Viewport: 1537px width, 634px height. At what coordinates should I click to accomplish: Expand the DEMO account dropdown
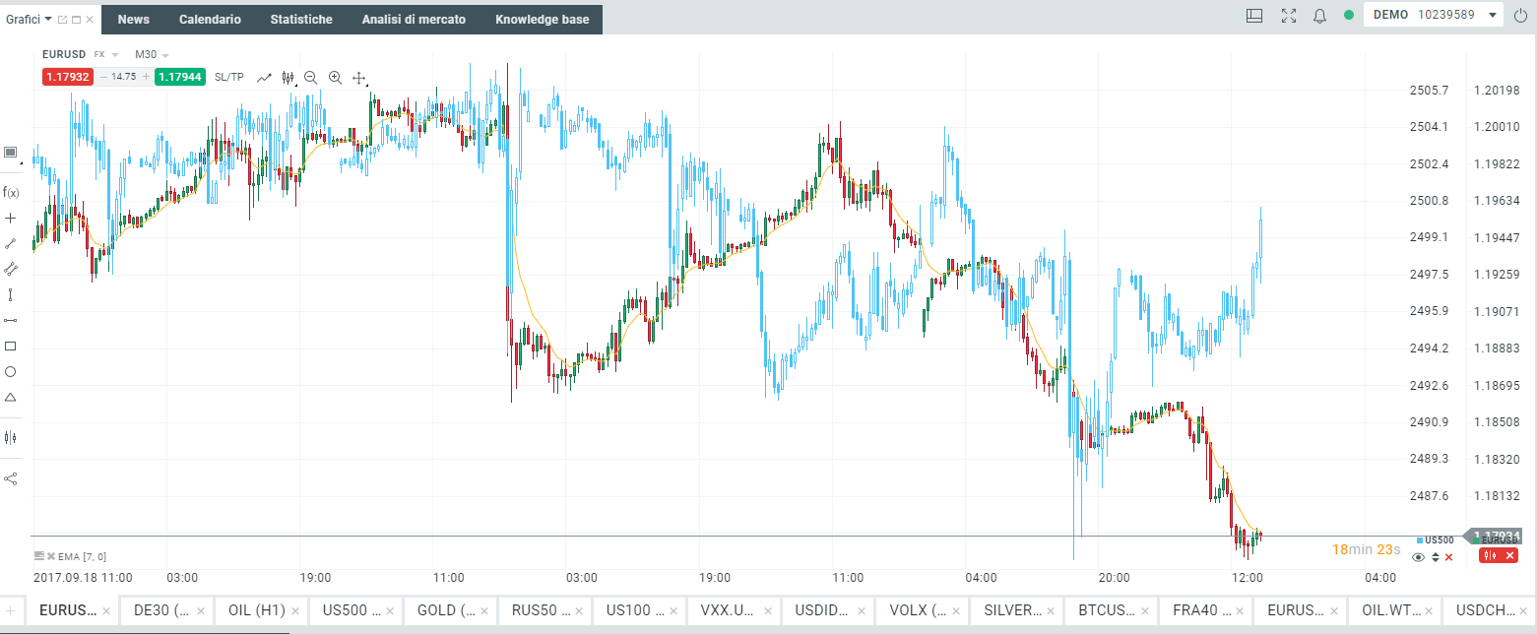pos(1494,15)
